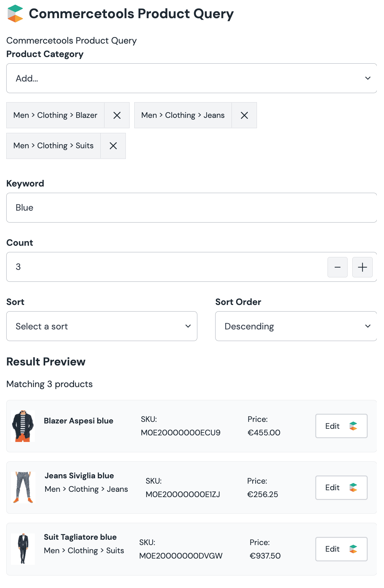Click the Commercetools logo in the header
This screenshot has width=384, height=588.
click(15, 14)
